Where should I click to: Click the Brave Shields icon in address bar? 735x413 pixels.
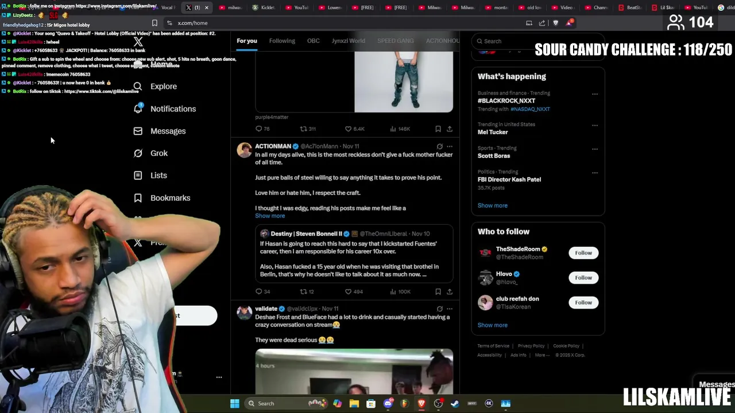(555, 23)
